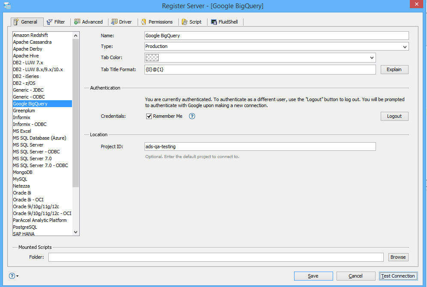Click the Project ID input field
This screenshot has width=427, height=287.
click(260, 146)
